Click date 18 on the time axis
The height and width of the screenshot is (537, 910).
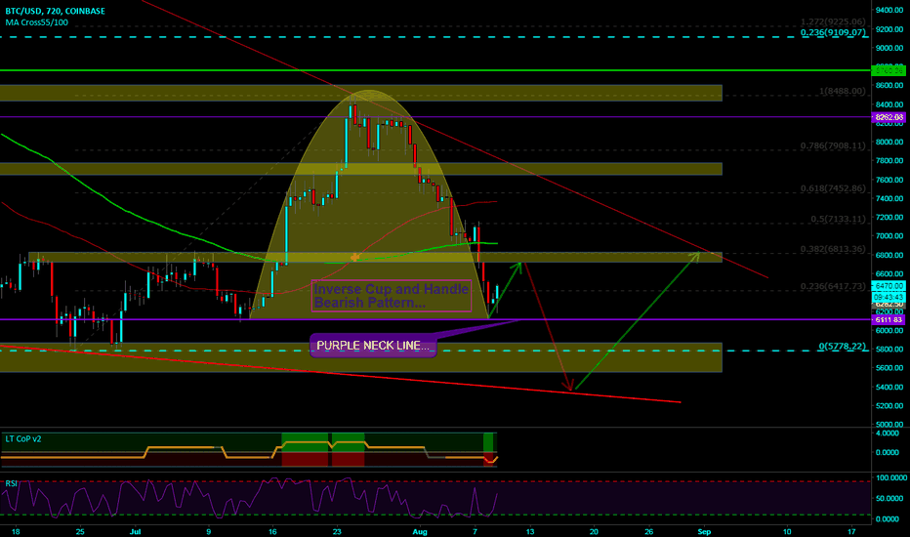[x=16, y=531]
